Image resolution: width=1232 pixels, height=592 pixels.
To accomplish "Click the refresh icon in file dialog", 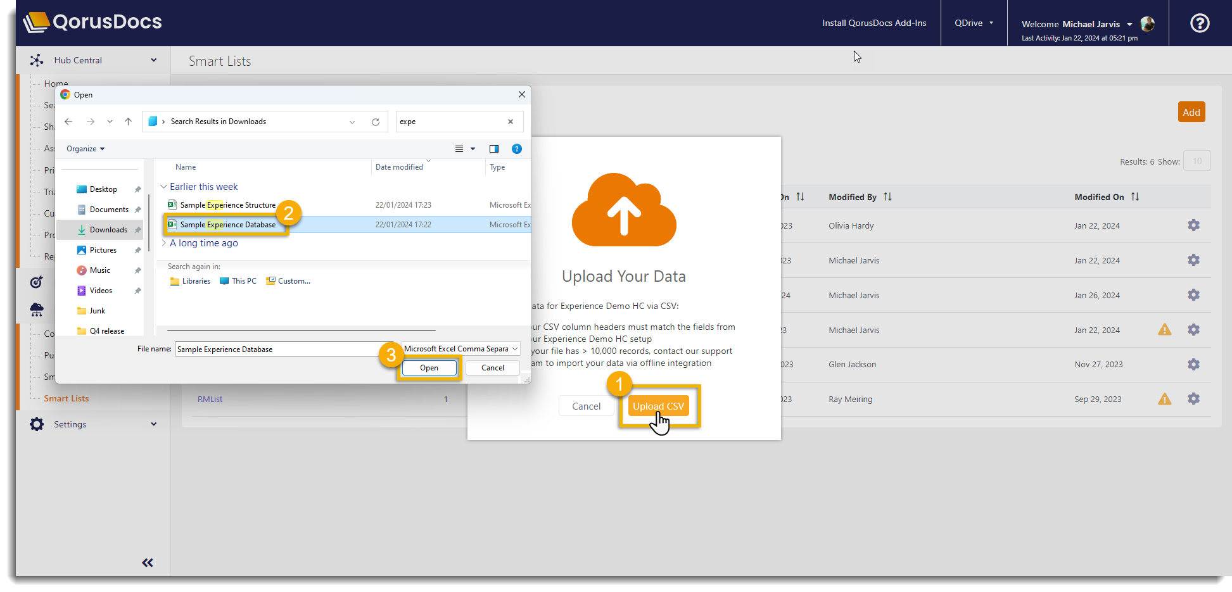I will coord(376,122).
